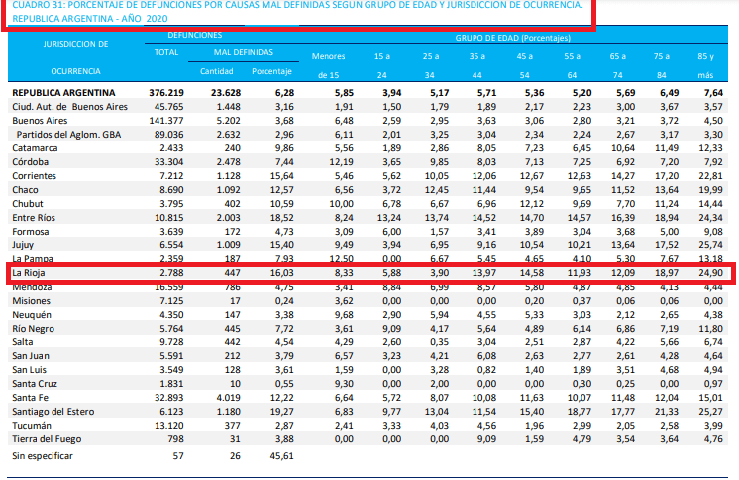Viewport: 739px width, 480px height.
Task: Click Entre Ríos percentage '18,52'
Action: pyautogui.click(x=282, y=218)
